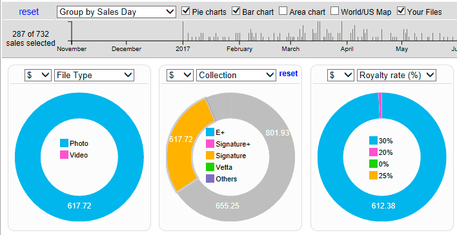Click the reset link in the Collection panel
The image size is (457, 235).
click(289, 74)
